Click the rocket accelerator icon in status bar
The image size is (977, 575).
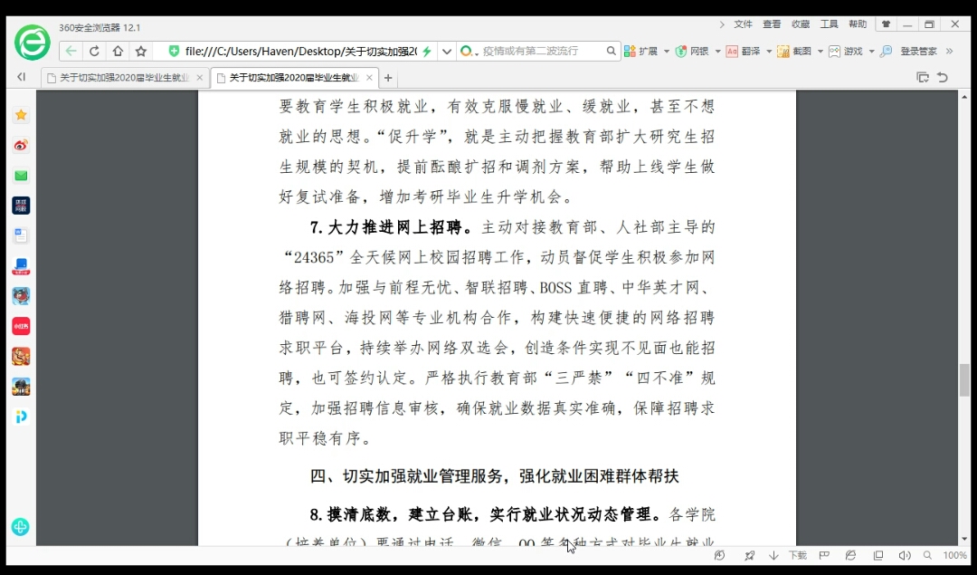click(x=749, y=555)
